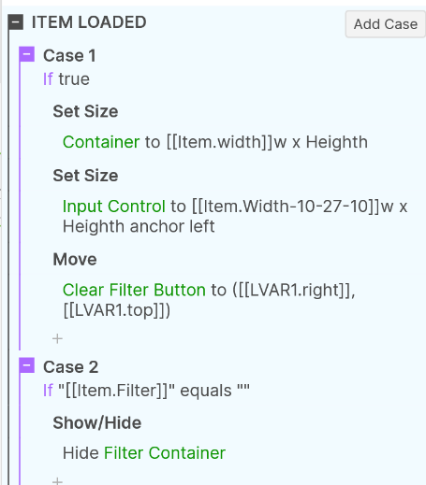This screenshot has width=426, height=485.
Task: Open the Container target link
Action: coord(101,142)
